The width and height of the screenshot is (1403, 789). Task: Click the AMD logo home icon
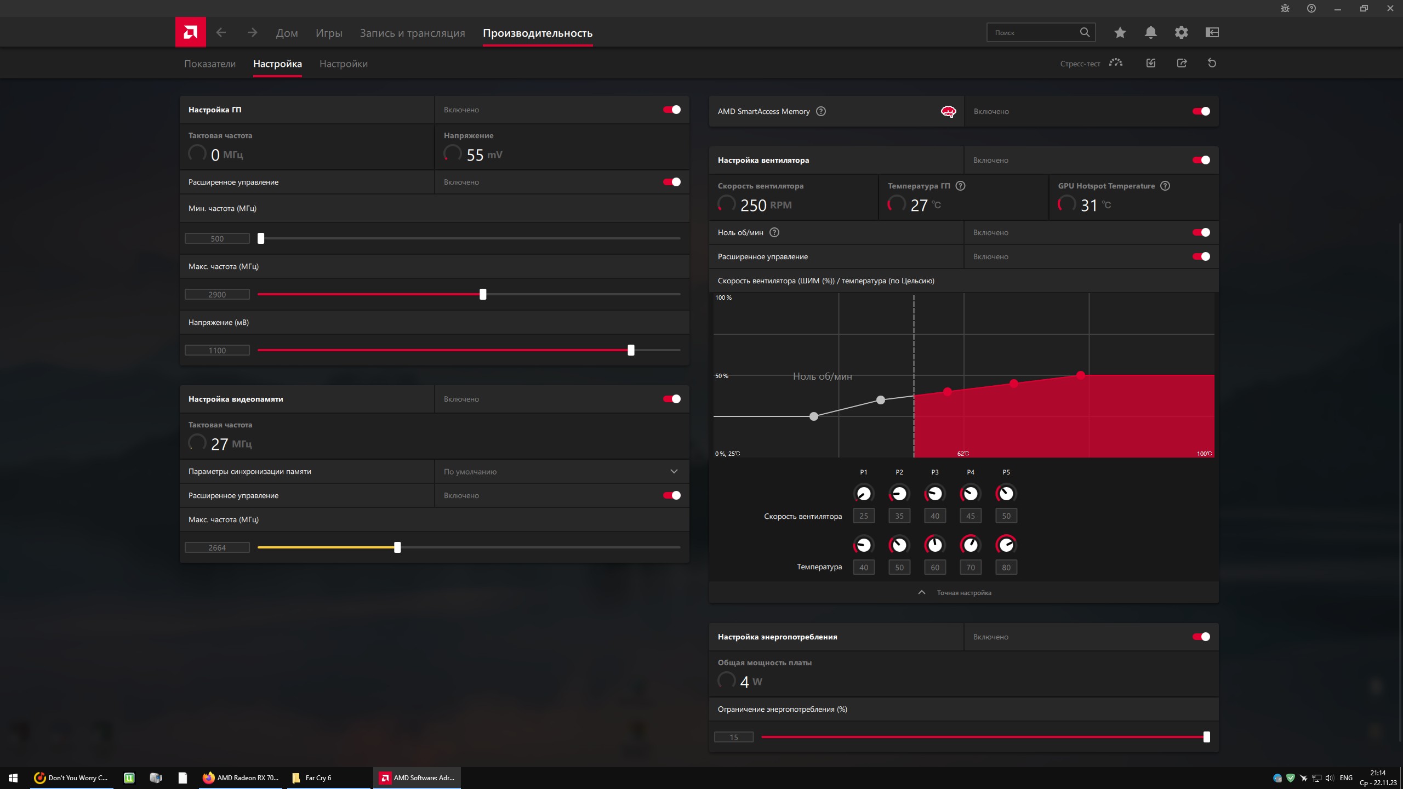pos(190,32)
